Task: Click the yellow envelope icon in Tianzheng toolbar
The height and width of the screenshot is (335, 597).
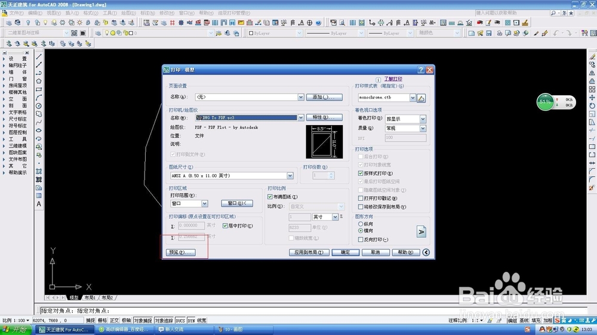Action: pyautogui.click(x=241, y=23)
